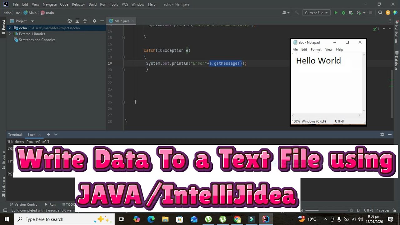Open the Database side panel

click(x=397, y=60)
